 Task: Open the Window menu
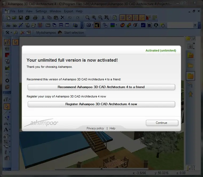55,11
